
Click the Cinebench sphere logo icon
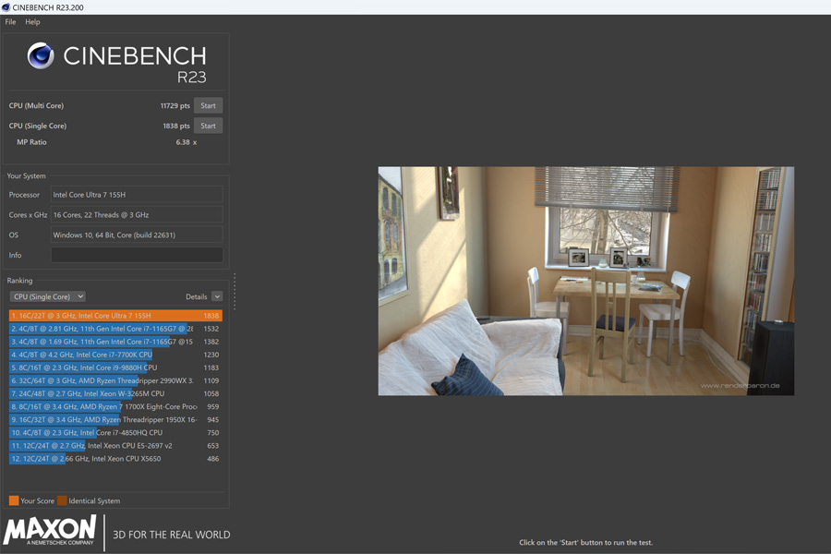tap(41, 56)
